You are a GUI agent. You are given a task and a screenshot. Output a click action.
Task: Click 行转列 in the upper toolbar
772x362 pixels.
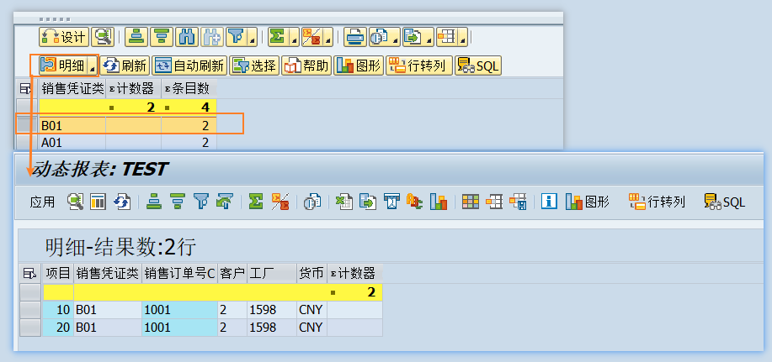tap(418, 66)
